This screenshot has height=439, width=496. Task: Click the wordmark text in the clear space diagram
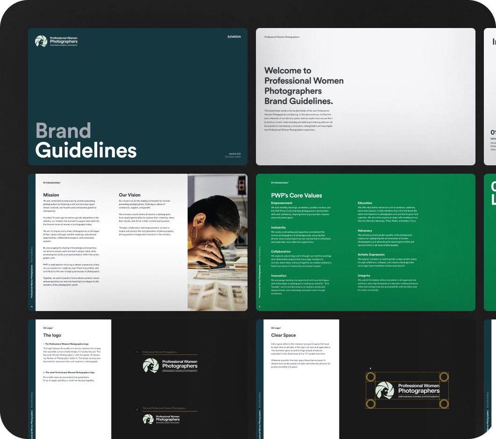click(419, 390)
